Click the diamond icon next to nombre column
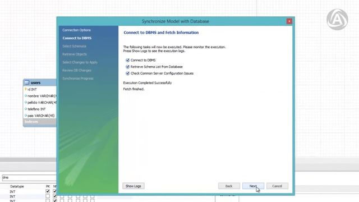The image size is (359, 202). 26,96
